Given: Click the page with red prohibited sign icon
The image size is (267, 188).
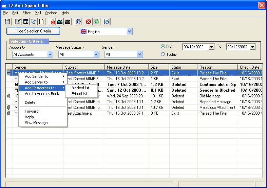Looking at the screenshot, I should (x=52, y=22).
